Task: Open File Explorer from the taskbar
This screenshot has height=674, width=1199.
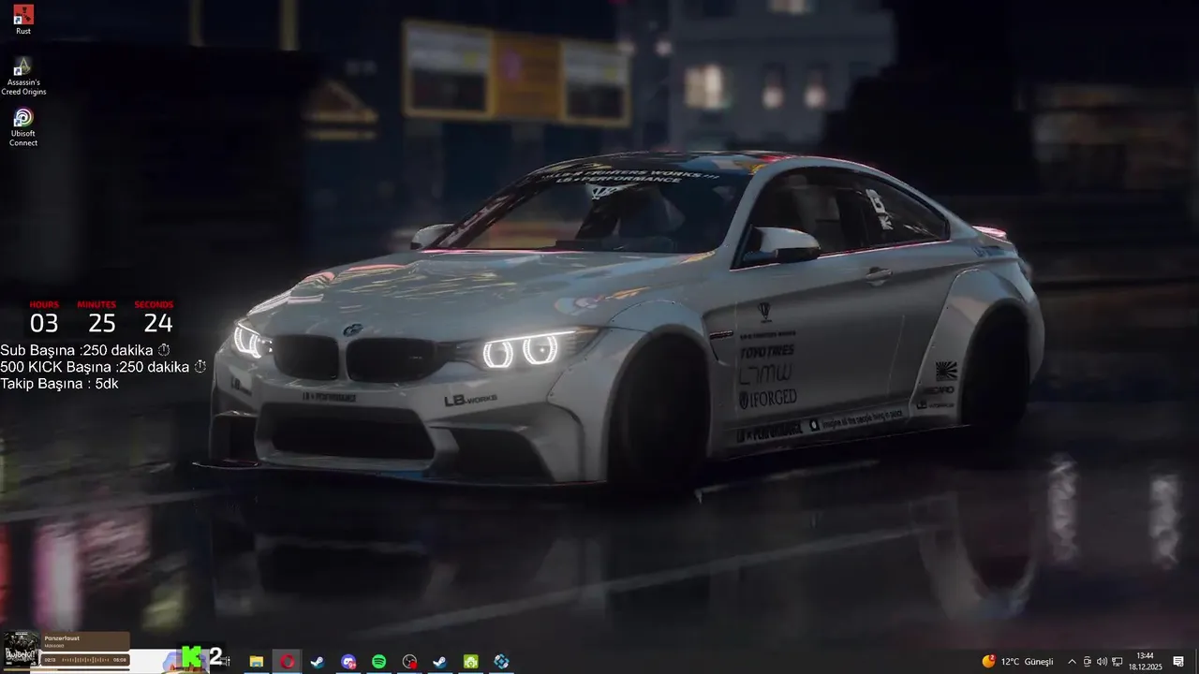Action: [256, 661]
